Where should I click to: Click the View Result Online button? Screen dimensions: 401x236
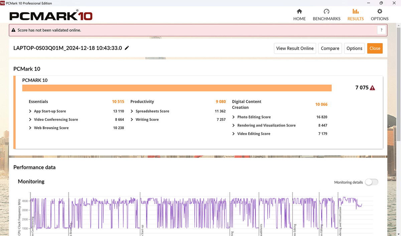coord(295,48)
